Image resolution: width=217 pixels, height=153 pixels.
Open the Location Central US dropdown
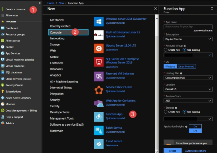[188, 89]
